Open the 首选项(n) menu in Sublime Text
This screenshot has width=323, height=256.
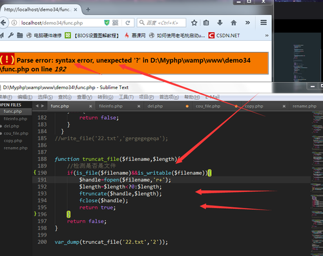(x=169, y=97)
